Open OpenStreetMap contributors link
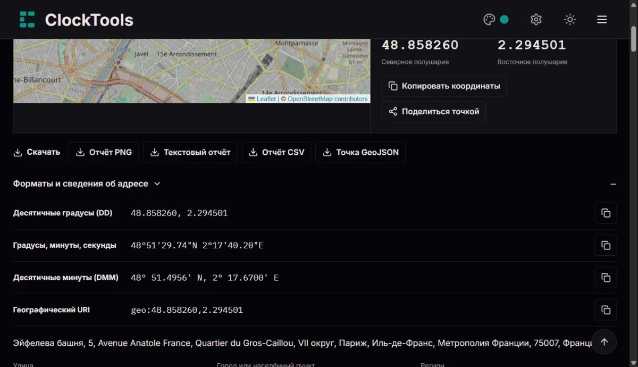 [x=328, y=99]
